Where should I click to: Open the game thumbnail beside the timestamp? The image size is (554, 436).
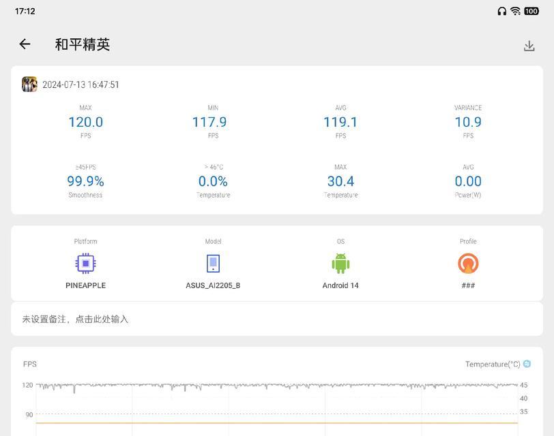click(x=30, y=84)
